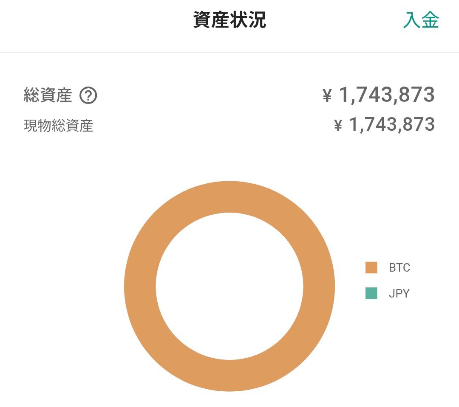Tap the total assets ¥ 1,743,873 value
459x407 pixels.
click(379, 95)
